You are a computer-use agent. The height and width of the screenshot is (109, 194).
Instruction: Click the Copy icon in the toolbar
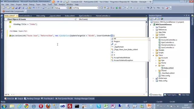(26, 8)
